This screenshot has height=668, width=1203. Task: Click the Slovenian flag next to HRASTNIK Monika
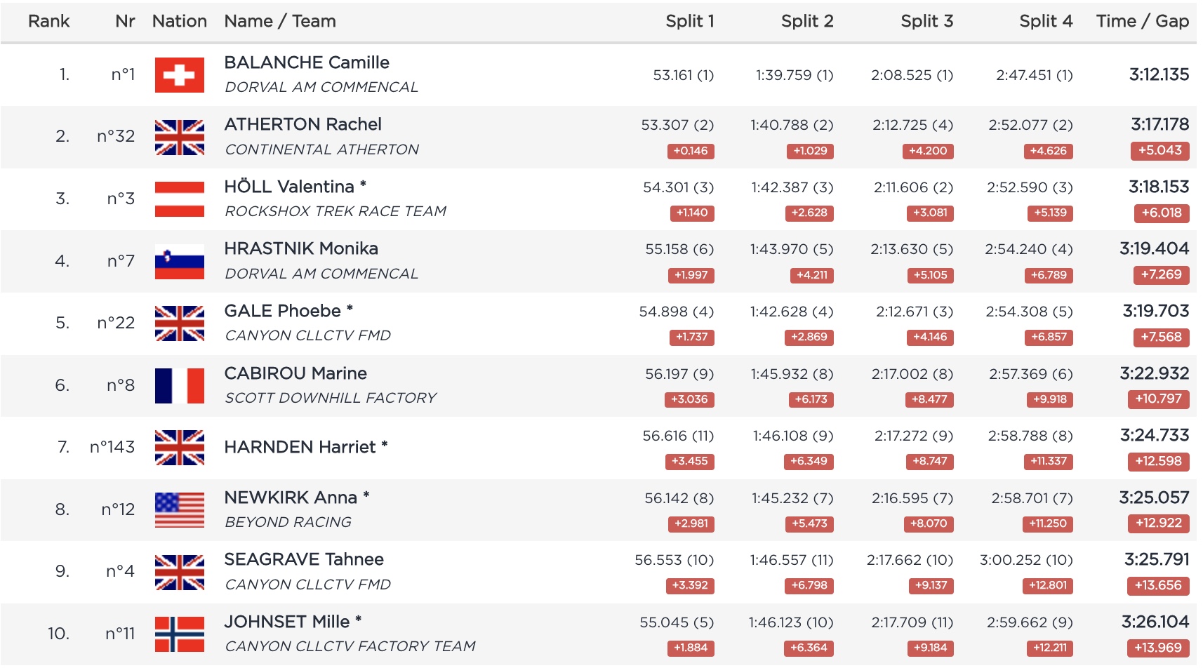[x=179, y=261]
